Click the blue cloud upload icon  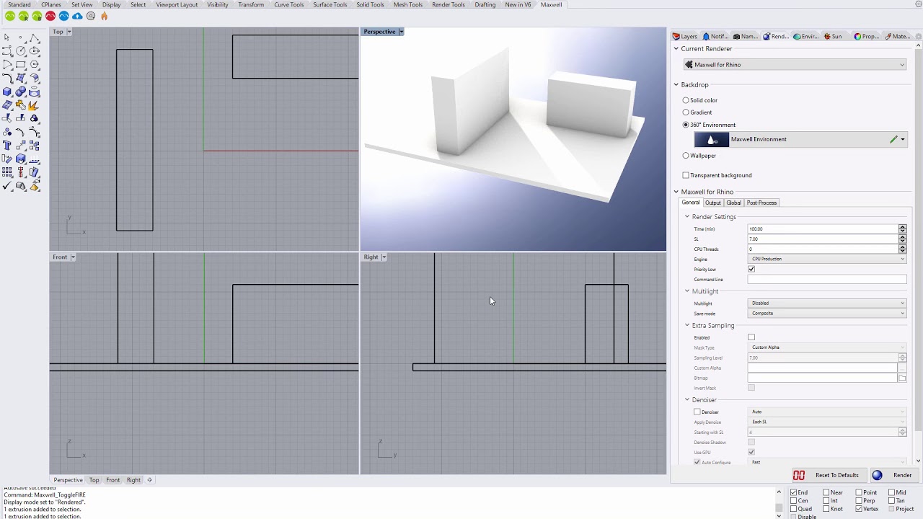(x=77, y=16)
